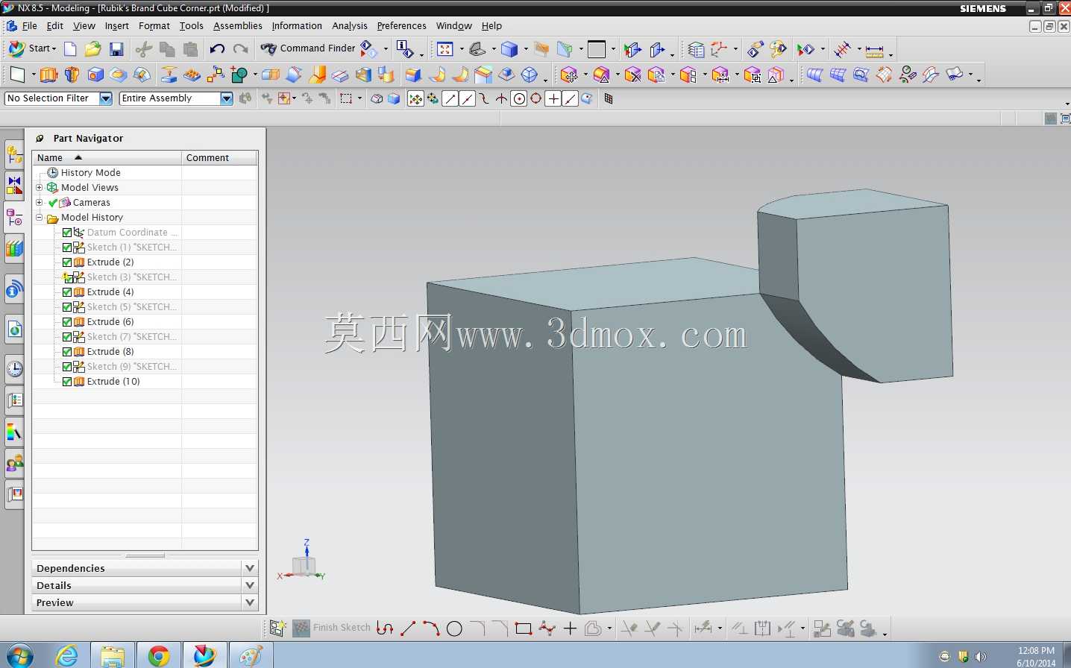Open the Measure Distance ruler icon
1071x668 pixels.
tap(875, 50)
